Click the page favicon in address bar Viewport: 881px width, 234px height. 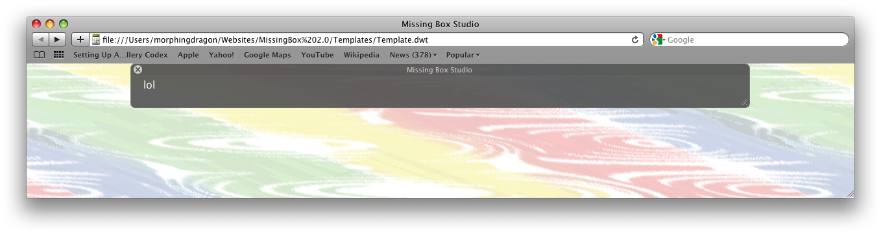pyautogui.click(x=96, y=39)
